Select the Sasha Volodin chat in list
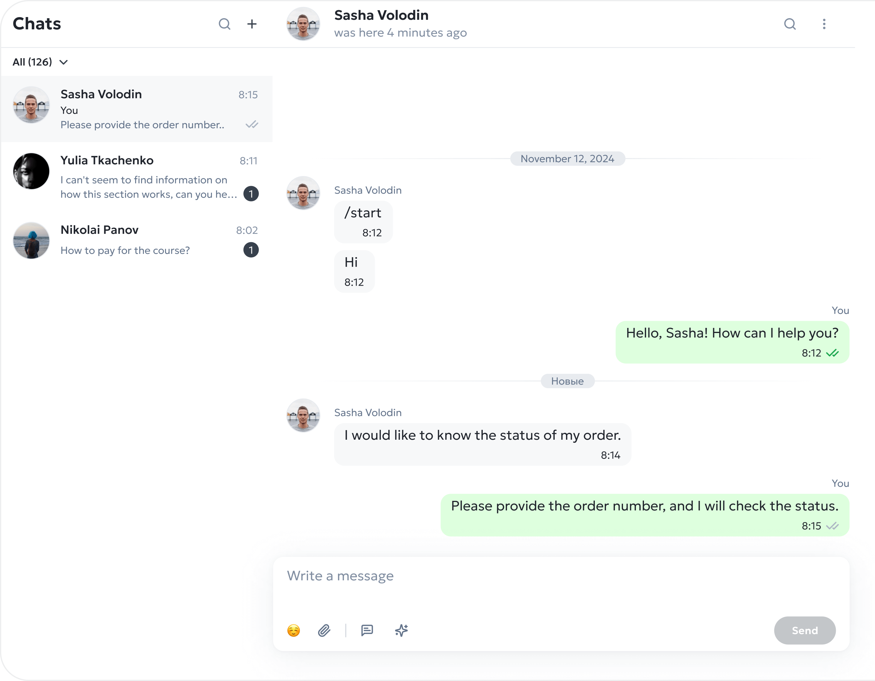The height and width of the screenshot is (681, 875). pos(136,109)
